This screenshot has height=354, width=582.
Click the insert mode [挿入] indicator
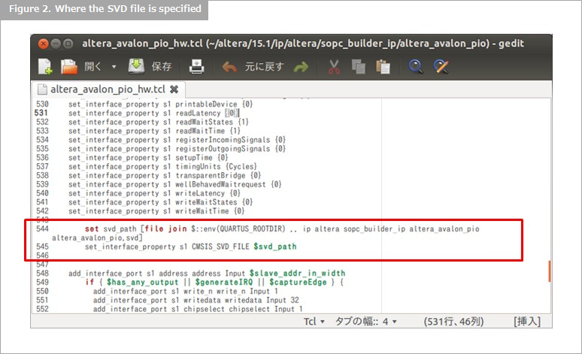click(526, 321)
